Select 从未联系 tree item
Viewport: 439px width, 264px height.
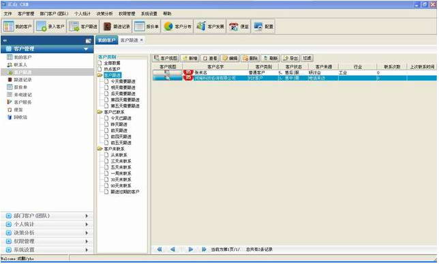tap(119, 155)
